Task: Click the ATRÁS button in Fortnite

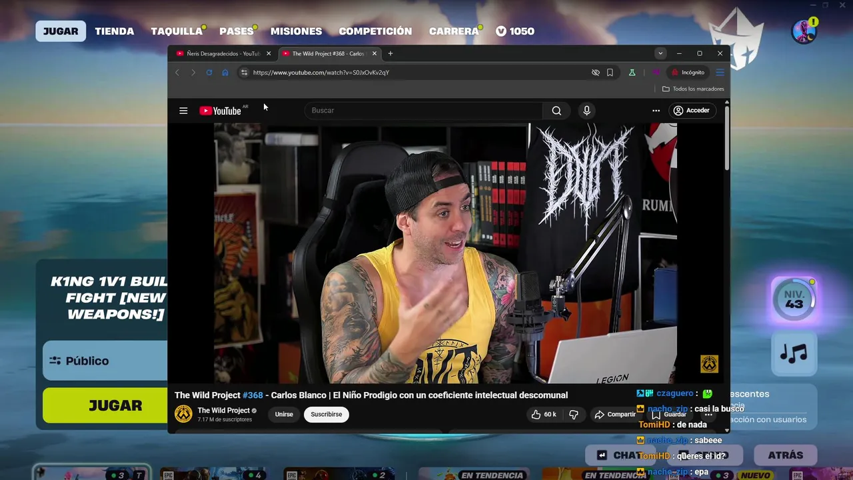Action: 786,455
